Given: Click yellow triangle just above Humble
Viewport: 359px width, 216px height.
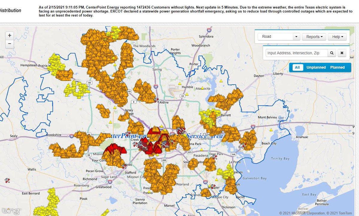Looking at the screenshot, I should tap(180, 83).
